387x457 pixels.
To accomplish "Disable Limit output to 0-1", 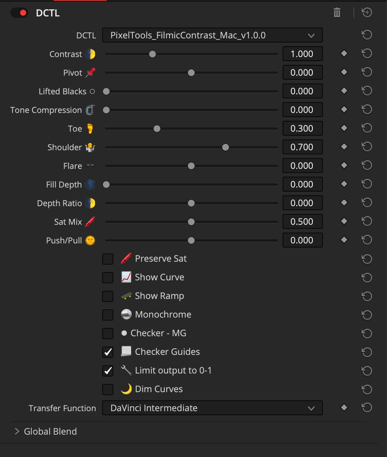I will 108,371.
